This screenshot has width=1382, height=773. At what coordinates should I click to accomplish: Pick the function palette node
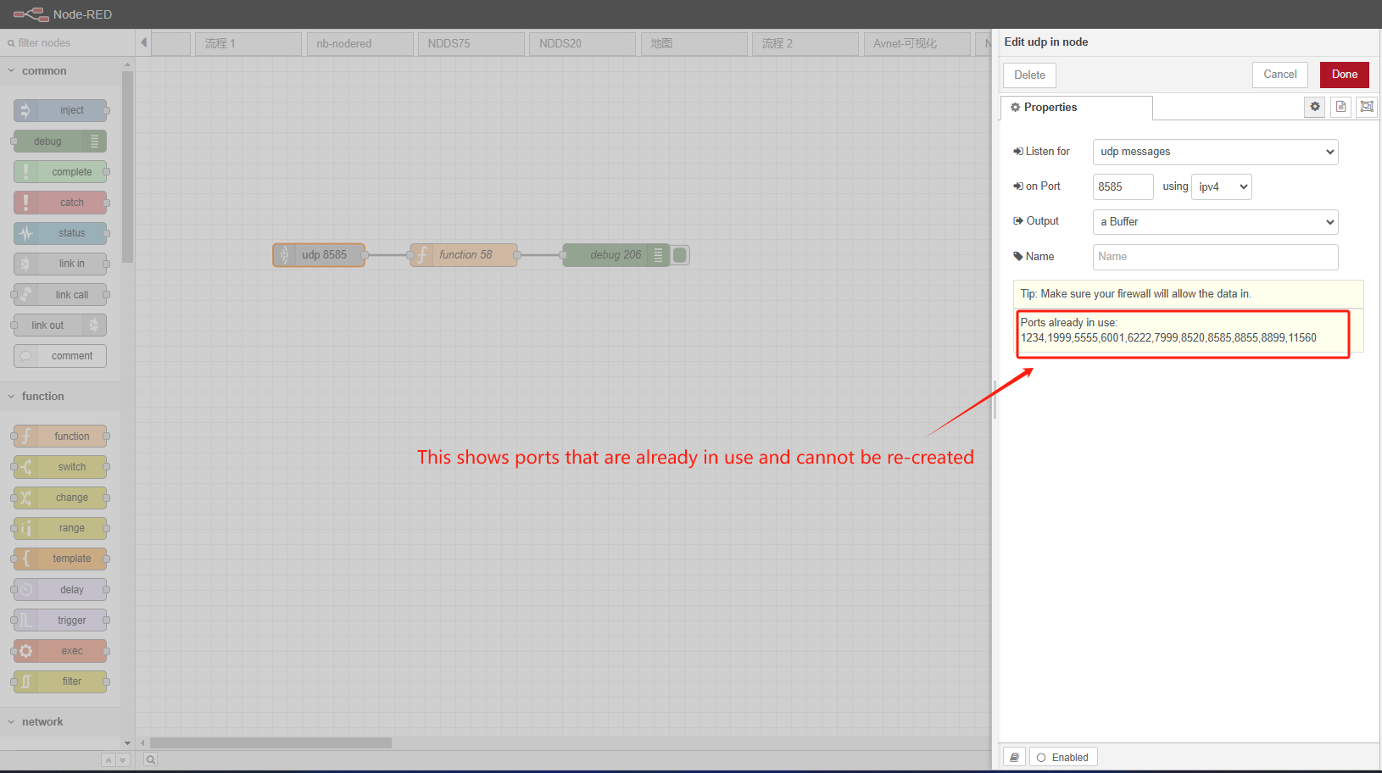(x=60, y=437)
